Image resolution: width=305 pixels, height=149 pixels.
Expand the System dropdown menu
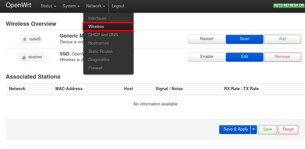coord(71,6)
